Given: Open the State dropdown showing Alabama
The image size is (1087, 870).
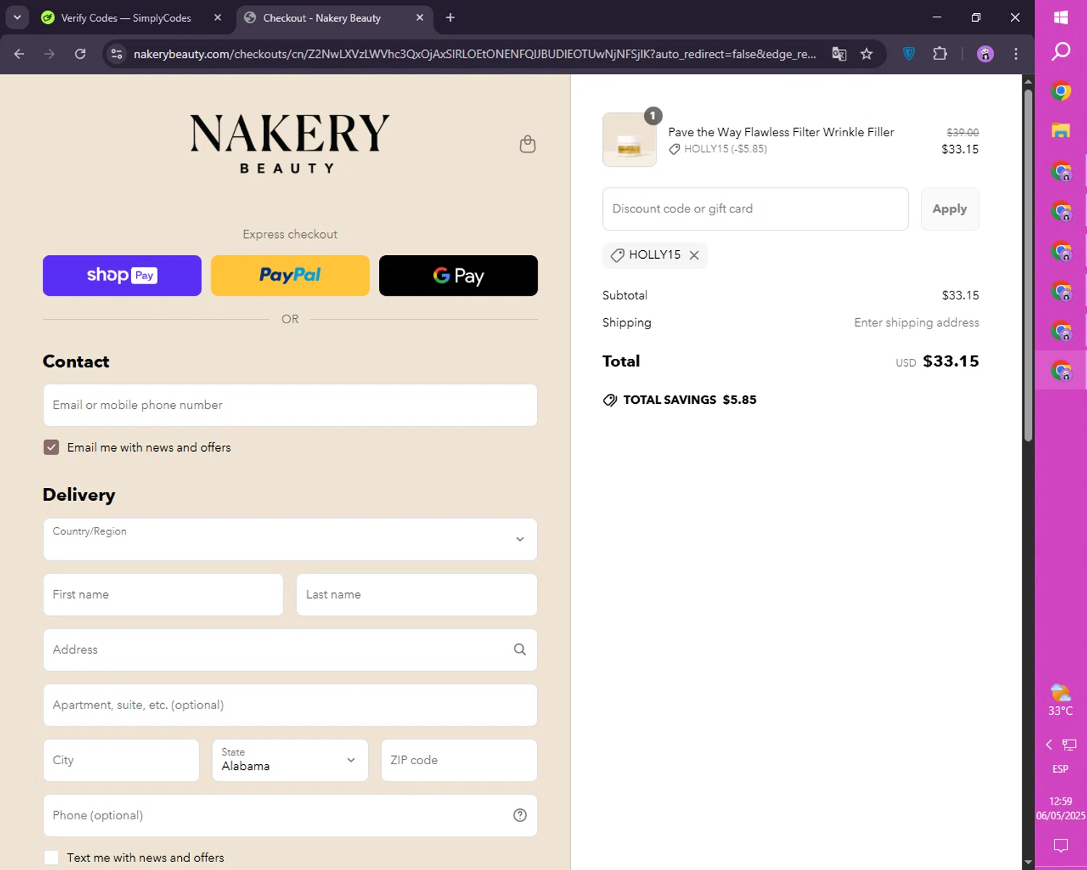Looking at the screenshot, I should (x=290, y=760).
